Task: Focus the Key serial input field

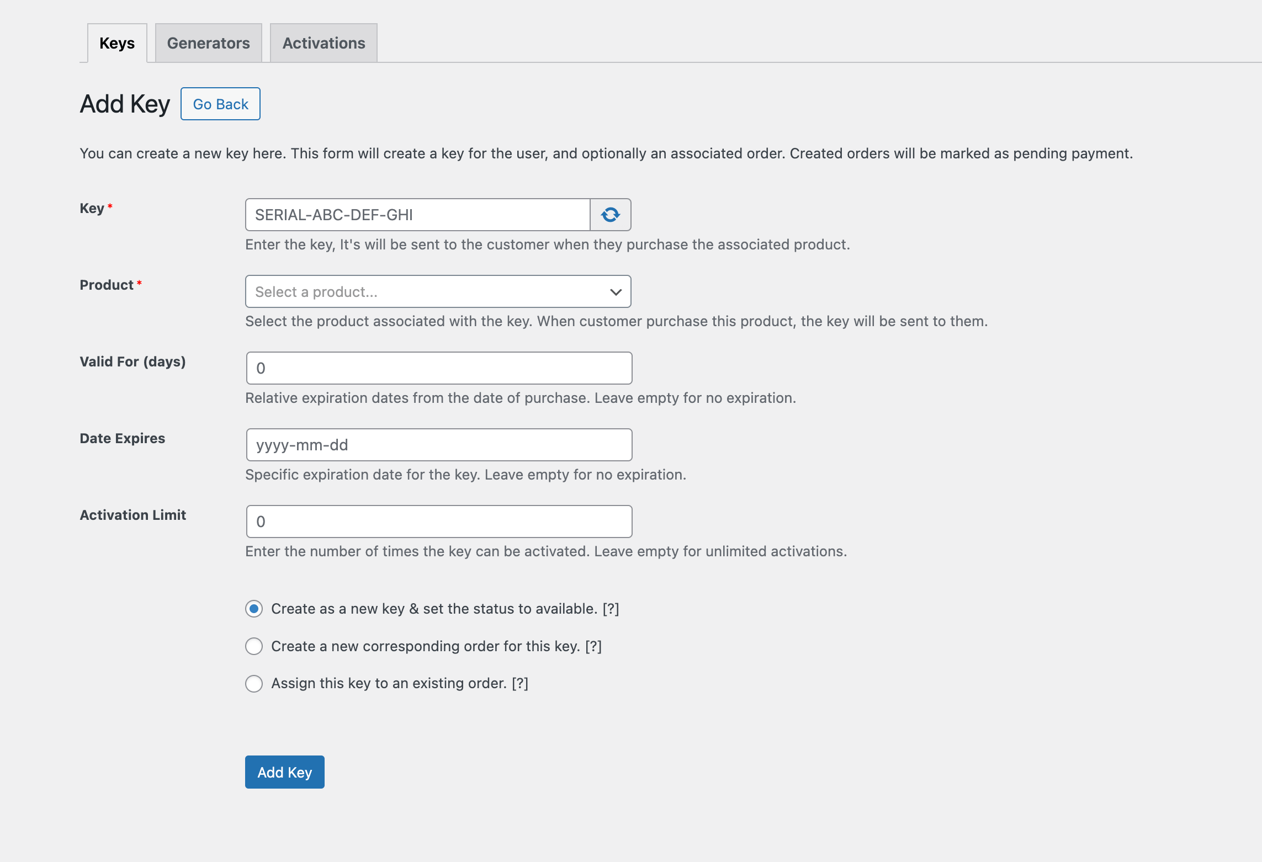Action: pyautogui.click(x=417, y=215)
